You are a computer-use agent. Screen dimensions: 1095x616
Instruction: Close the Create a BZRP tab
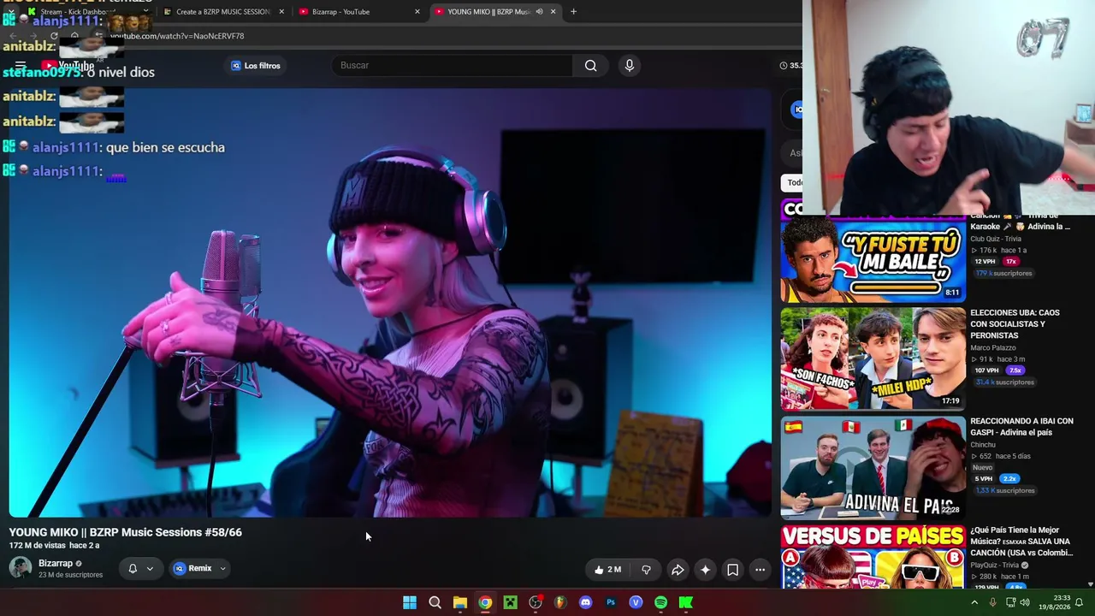[x=281, y=12]
